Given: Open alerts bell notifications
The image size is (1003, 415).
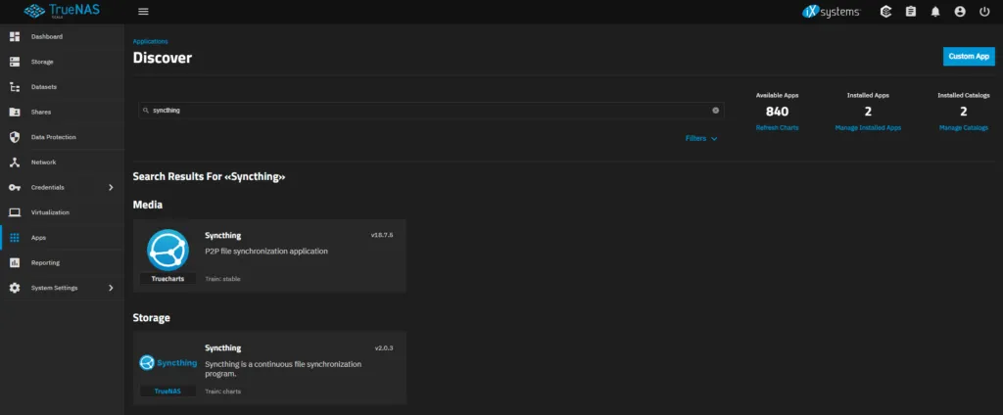Looking at the screenshot, I should (x=935, y=12).
